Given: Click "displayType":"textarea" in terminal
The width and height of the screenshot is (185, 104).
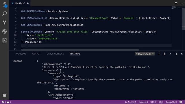Looking at the screenshot, I should click(69, 89).
